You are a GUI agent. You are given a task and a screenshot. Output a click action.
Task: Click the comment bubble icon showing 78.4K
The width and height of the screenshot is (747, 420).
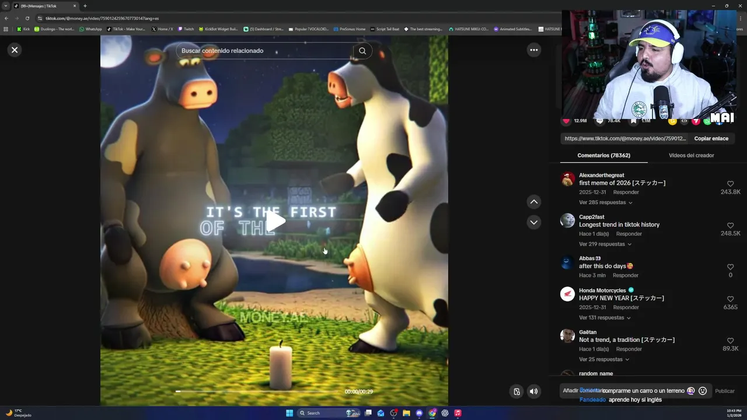(x=599, y=121)
